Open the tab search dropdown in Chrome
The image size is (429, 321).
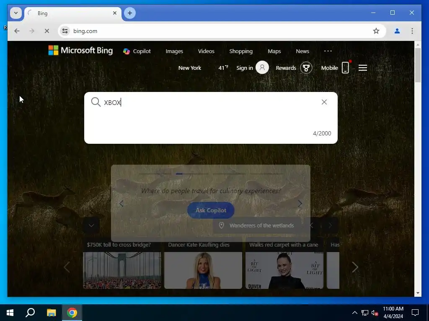tap(16, 13)
